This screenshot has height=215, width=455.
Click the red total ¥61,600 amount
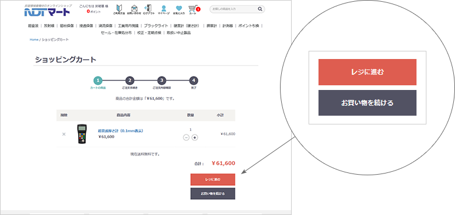pos(223,163)
